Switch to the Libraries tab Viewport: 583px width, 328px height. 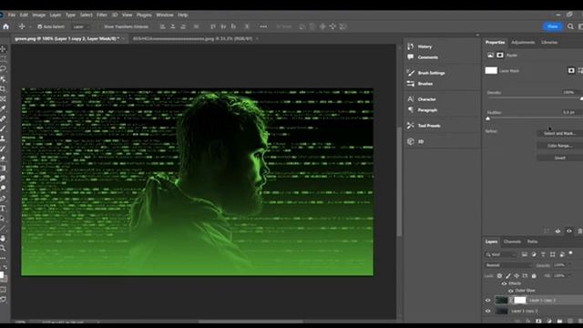(x=549, y=43)
